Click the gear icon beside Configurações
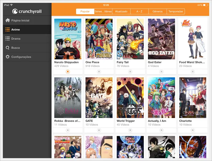This screenshot has height=161, width=212. click(x=7, y=57)
